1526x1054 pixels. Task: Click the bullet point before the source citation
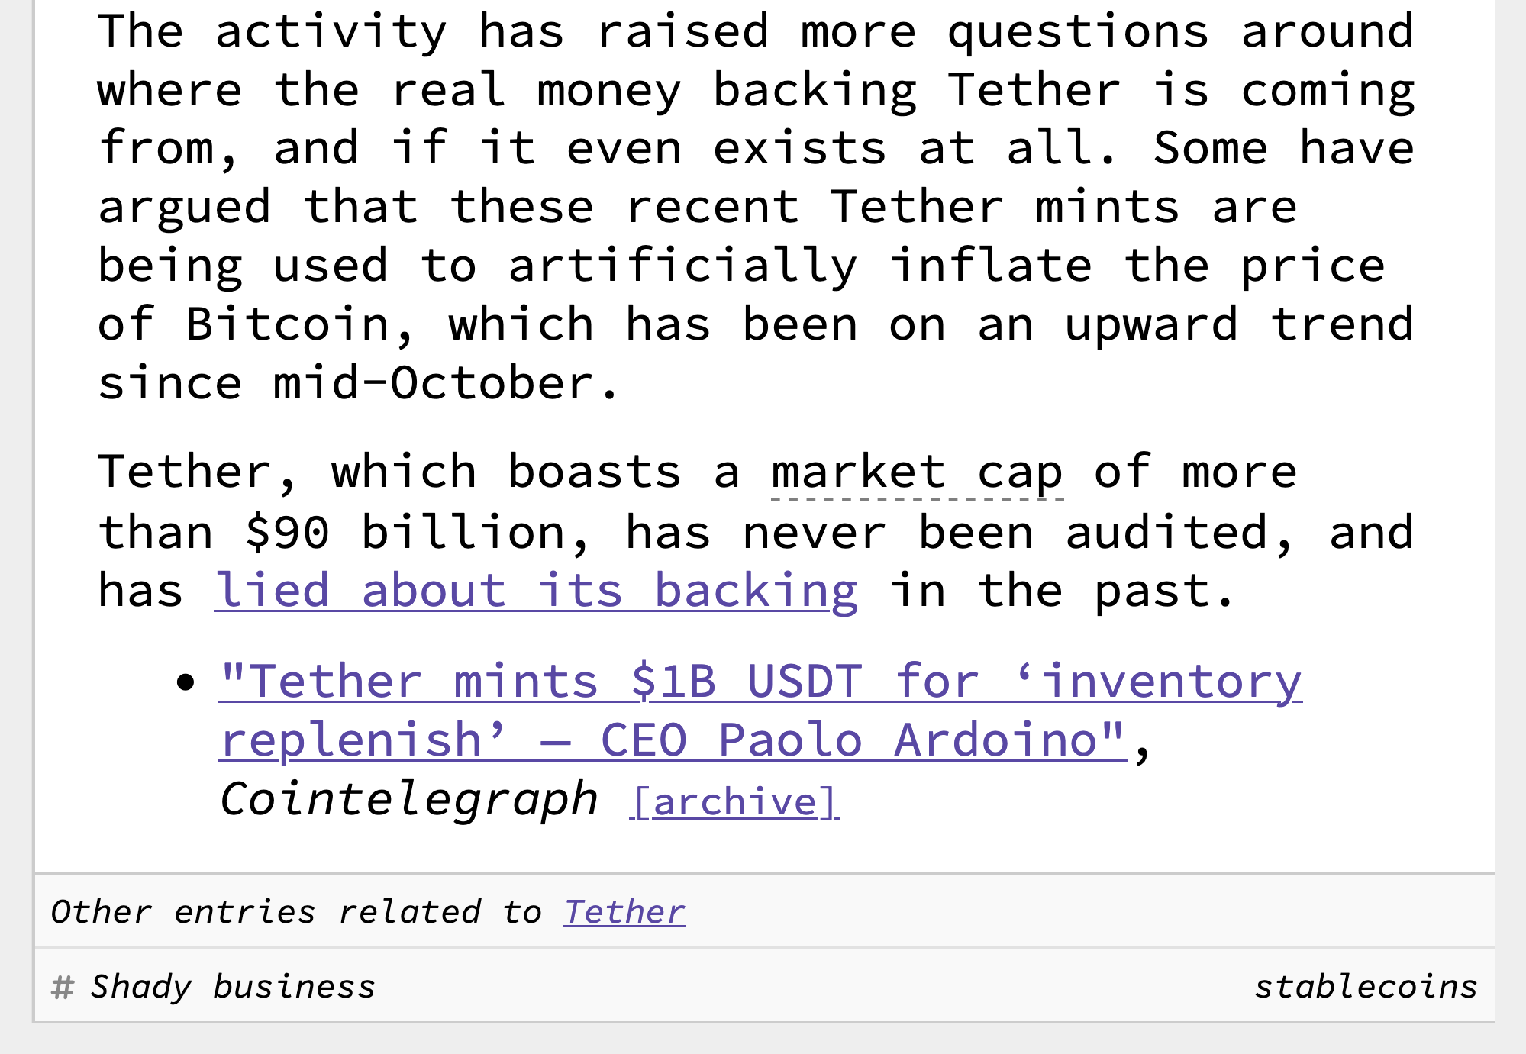point(185,682)
